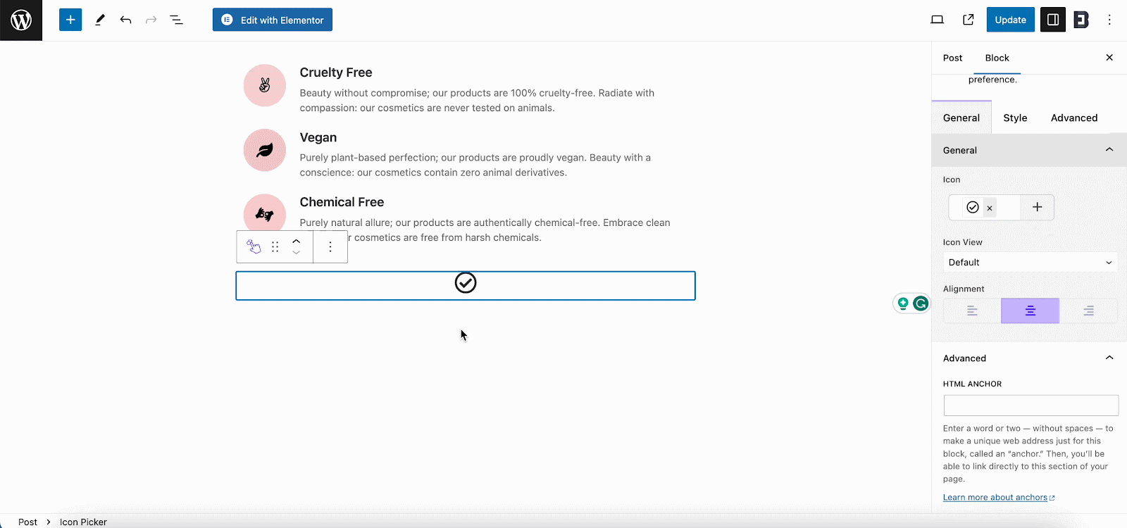Open the WordPress logo menu
The width and height of the screenshot is (1127, 528).
pyautogui.click(x=21, y=20)
